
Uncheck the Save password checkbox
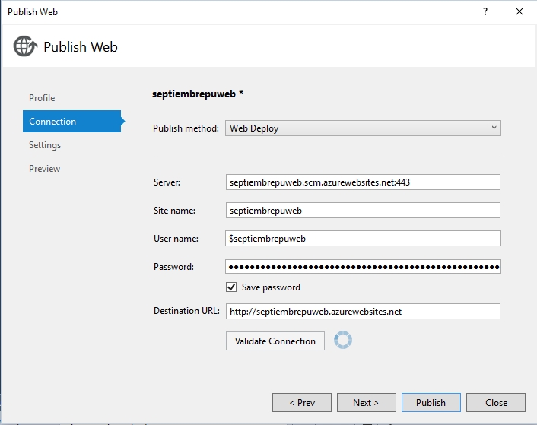[231, 287]
